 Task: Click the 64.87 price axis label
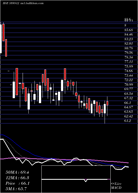coord(128,107)
